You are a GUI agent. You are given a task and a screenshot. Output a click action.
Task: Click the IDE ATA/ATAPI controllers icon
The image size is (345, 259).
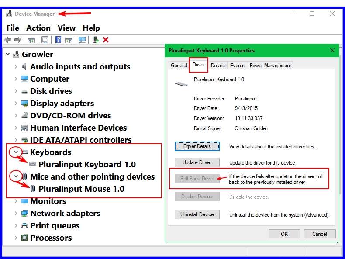click(x=24, y=140)
